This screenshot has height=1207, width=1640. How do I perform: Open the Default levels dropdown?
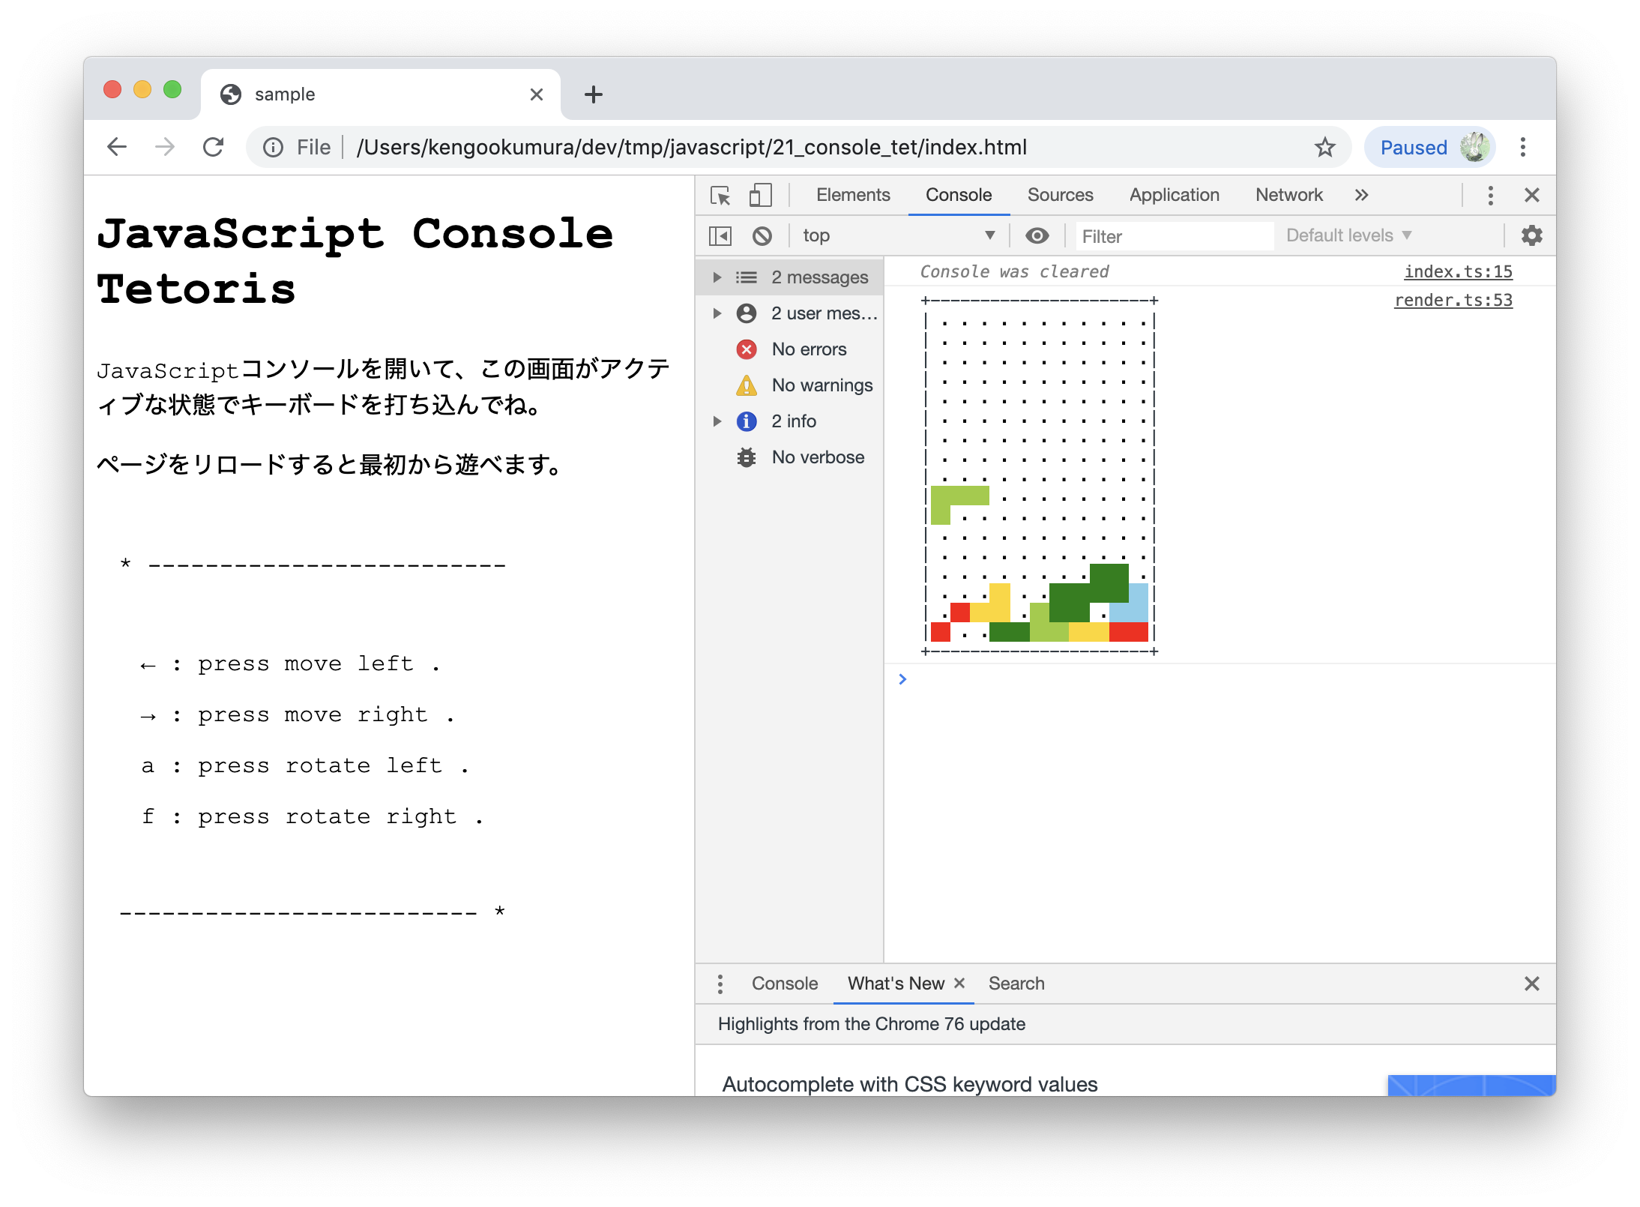click(x=1348, y=236)
